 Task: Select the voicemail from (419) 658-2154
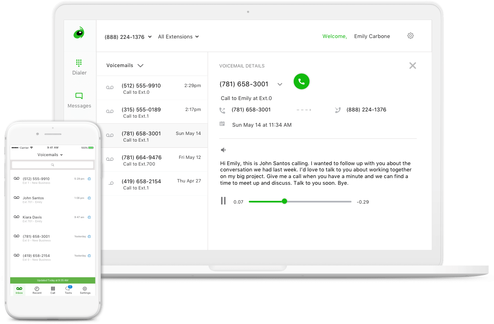click(x=142, y=183)
